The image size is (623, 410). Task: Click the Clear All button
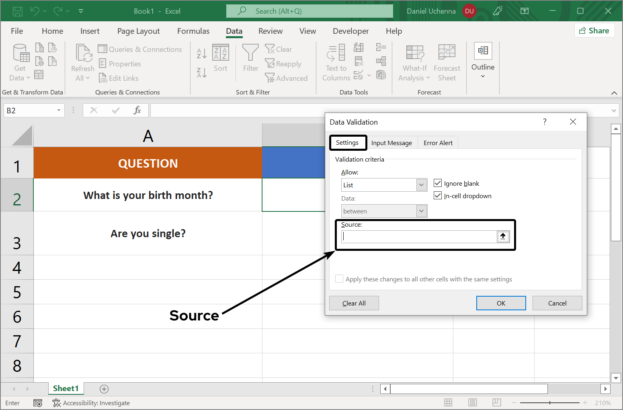tap(354, 303)
